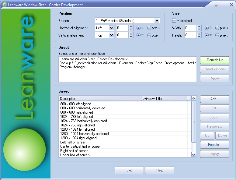Click the Saved list scrollbar thumb
This screenshot has height=180, width=236.
click(x=193, y=122)
